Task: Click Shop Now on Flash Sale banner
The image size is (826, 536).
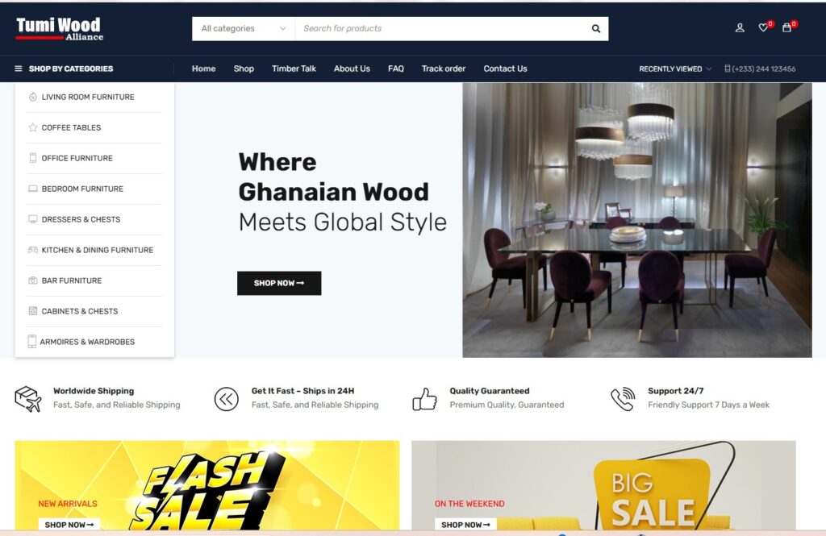Action: tap(69, 525)
